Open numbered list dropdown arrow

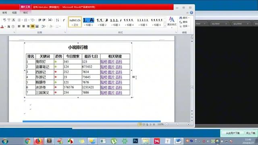[x=29, y=20]
